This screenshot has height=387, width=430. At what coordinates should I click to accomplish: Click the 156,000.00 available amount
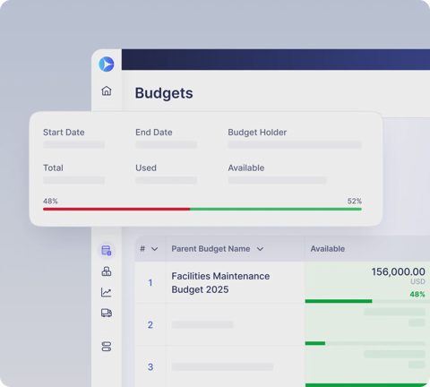tap(398, 271)
